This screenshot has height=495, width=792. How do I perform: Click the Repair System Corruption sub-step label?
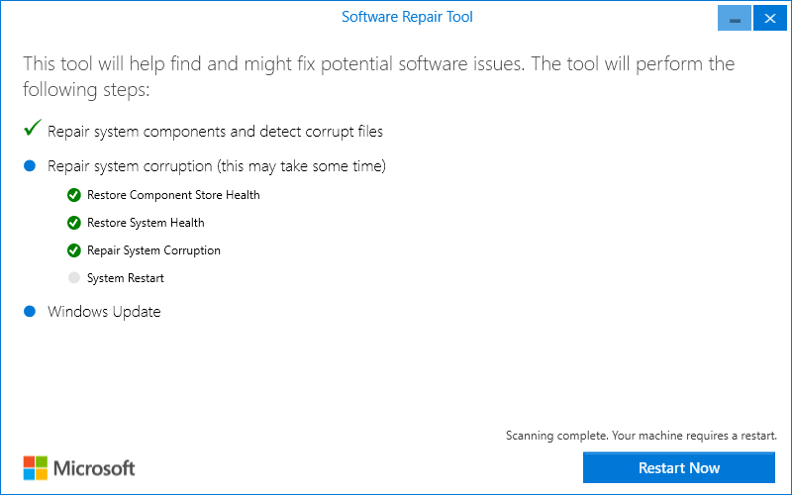153,250
